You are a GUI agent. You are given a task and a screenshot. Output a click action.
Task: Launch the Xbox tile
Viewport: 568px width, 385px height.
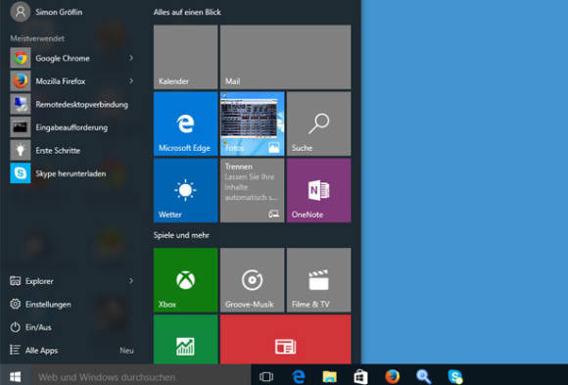(185, 280)
